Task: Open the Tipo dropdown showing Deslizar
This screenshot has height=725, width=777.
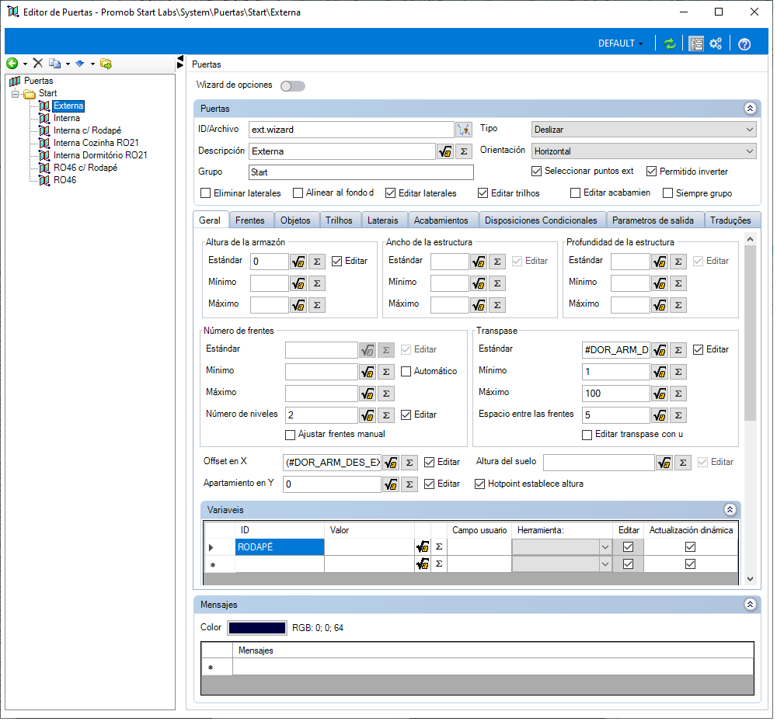Action: click(x=643, y=130)
